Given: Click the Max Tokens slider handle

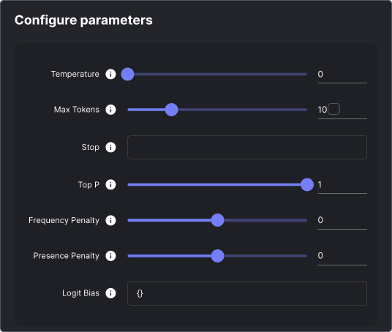Looking at the screenshot, I should pyautogui.click(x=171, y=110).
